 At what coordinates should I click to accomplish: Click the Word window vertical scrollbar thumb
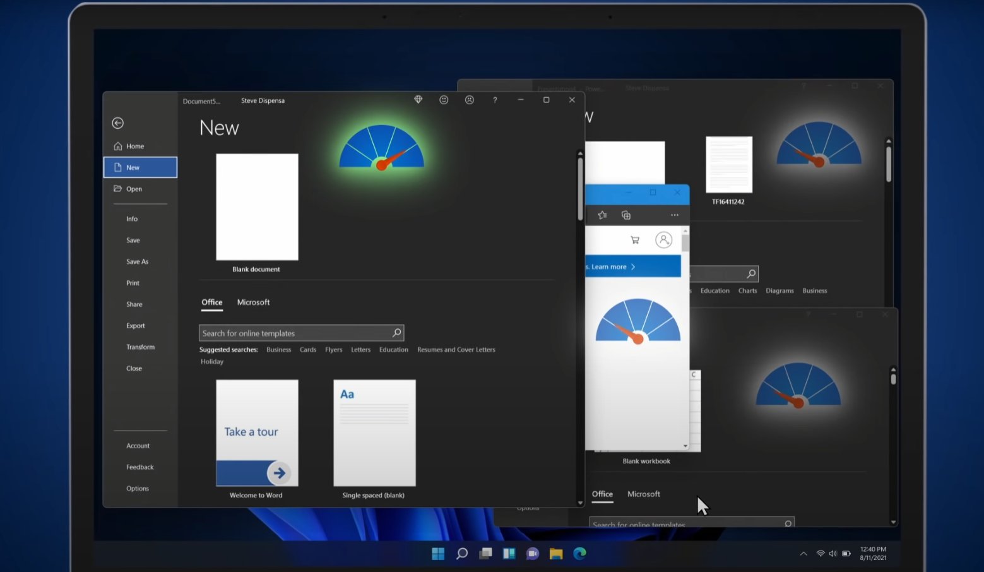[580, 188]
